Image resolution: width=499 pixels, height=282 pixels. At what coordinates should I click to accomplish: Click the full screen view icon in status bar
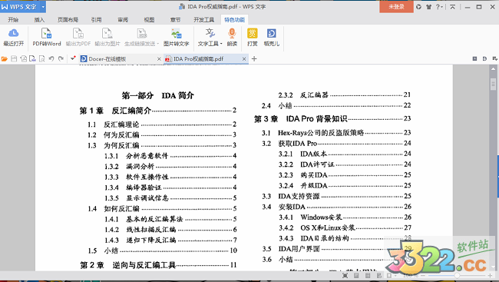pyautogui.click(x=345, y=275)
